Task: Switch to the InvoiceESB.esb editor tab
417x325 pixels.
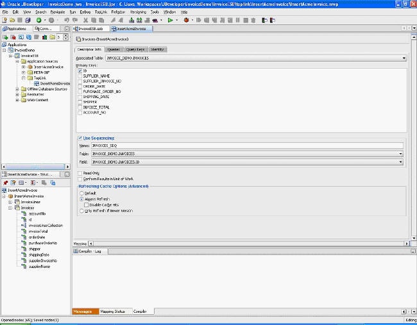Action: (x=91, y=29)
